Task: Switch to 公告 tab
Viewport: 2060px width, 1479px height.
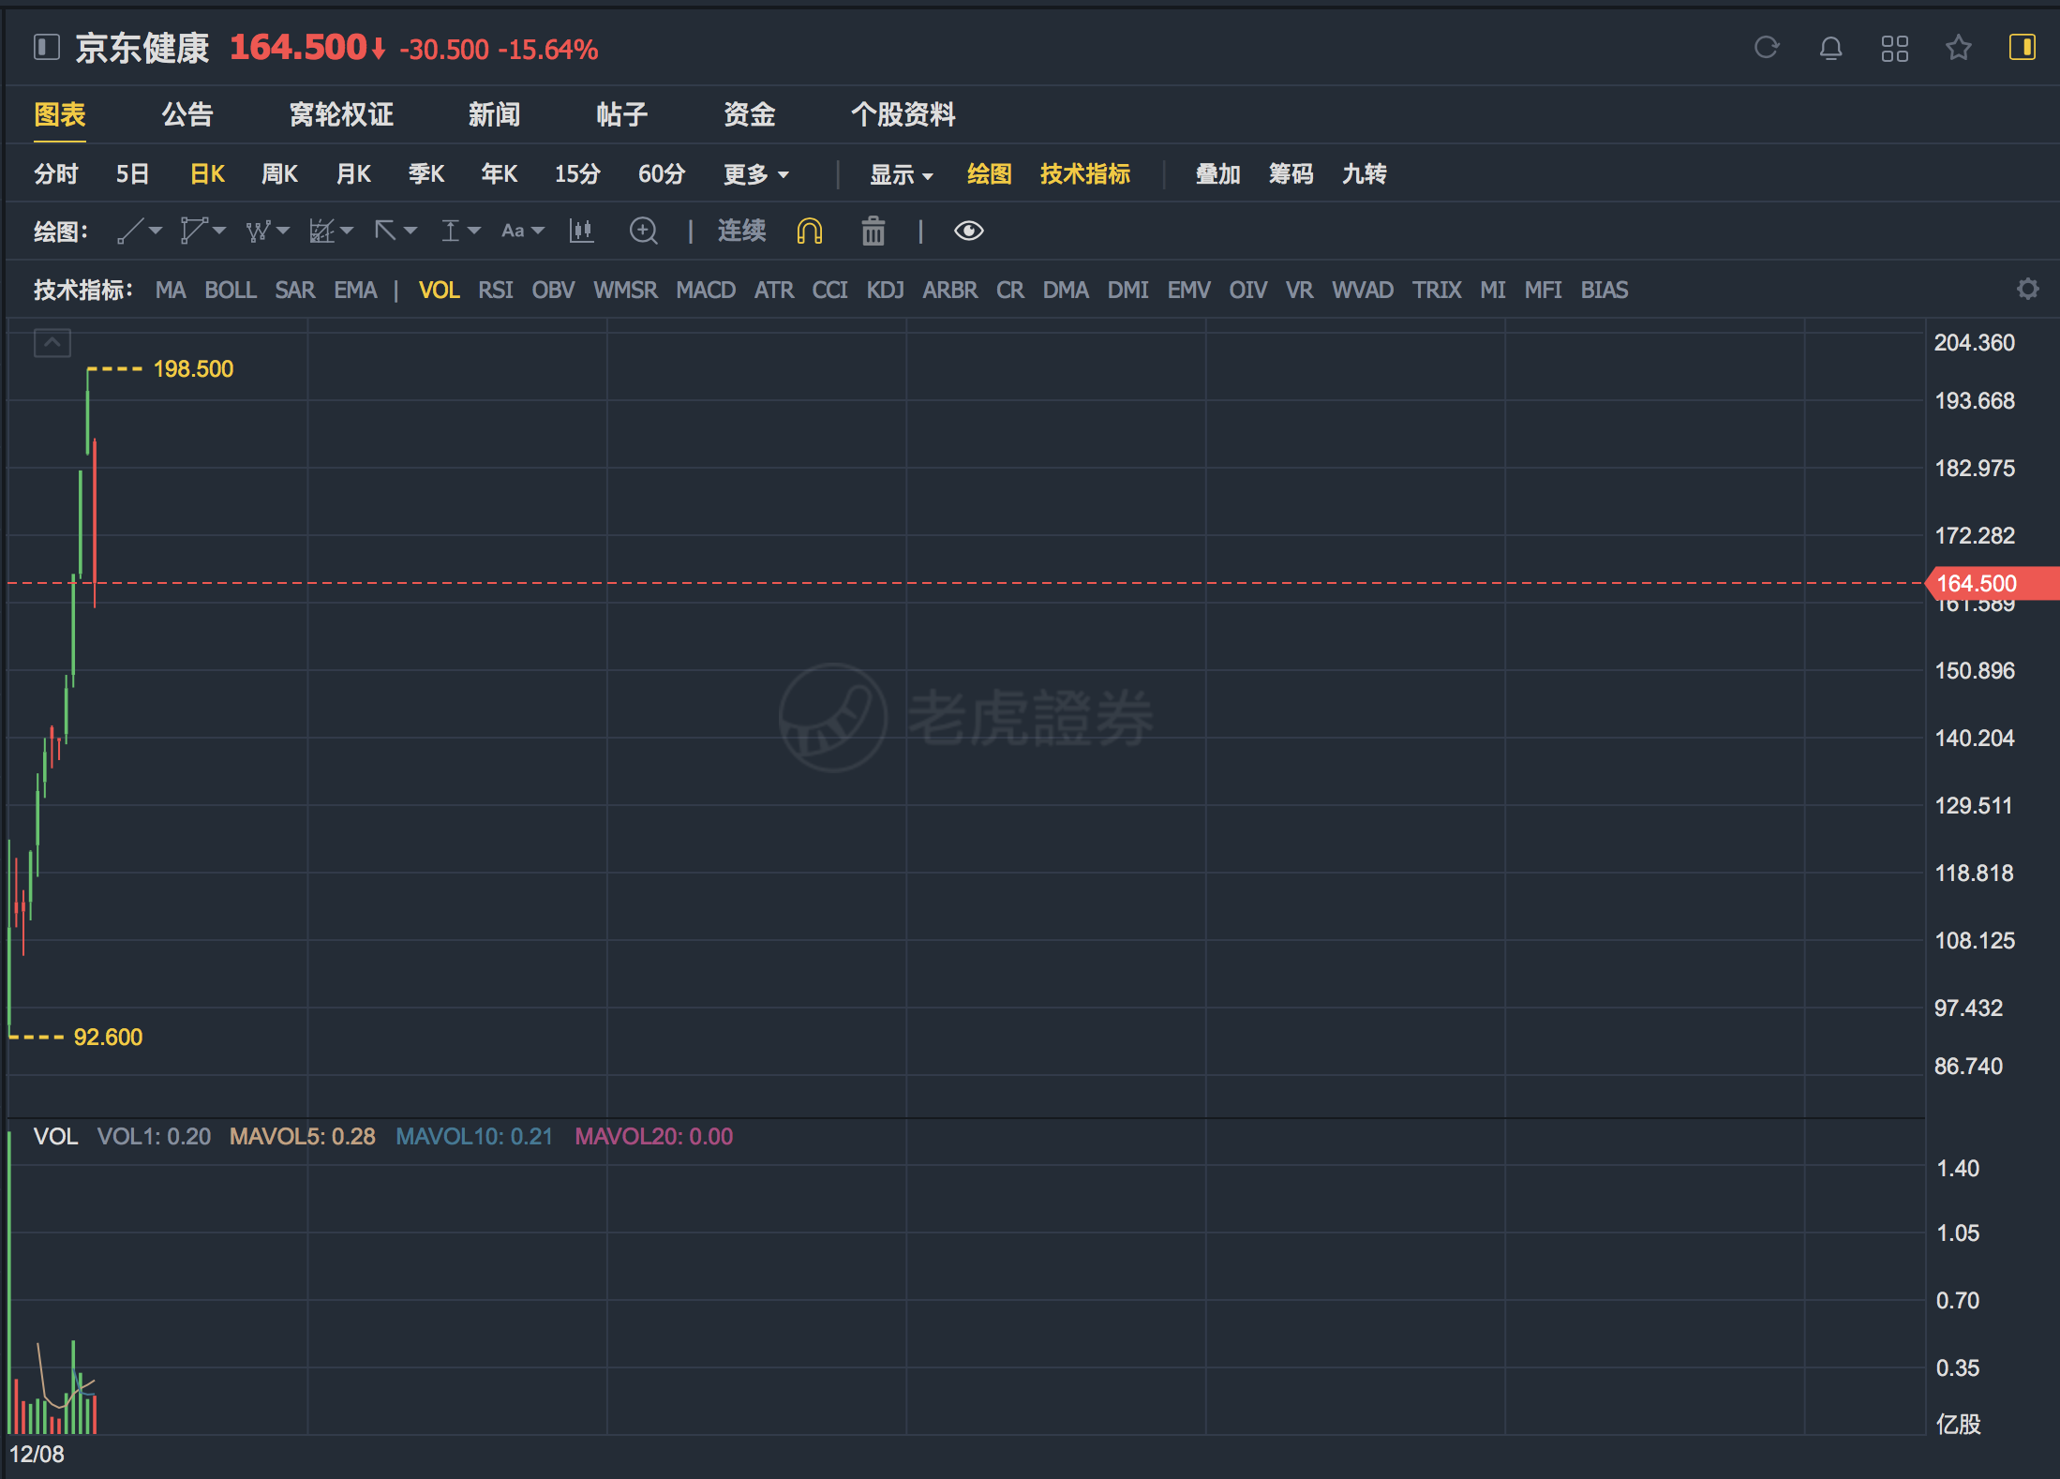Action: 187,114
